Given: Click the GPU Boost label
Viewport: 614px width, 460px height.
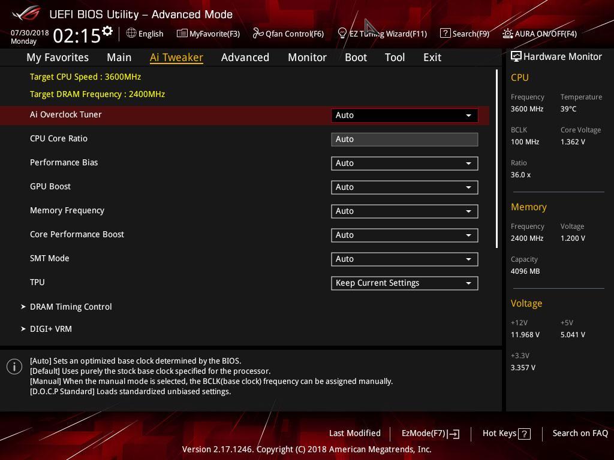Looking at the screenshot, I should pos(50,187).
